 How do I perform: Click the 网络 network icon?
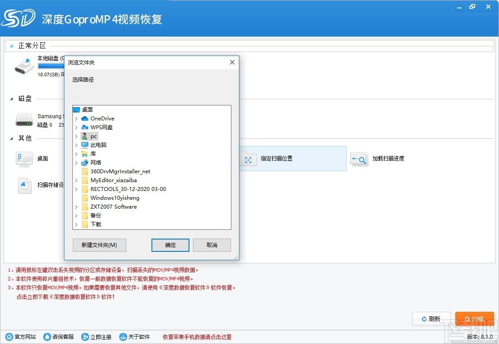[85, 163]
